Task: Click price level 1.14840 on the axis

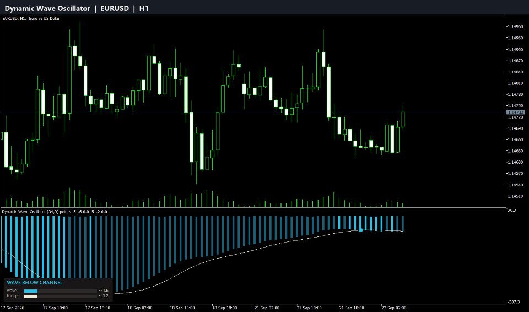Action: (x=515, y=72)
